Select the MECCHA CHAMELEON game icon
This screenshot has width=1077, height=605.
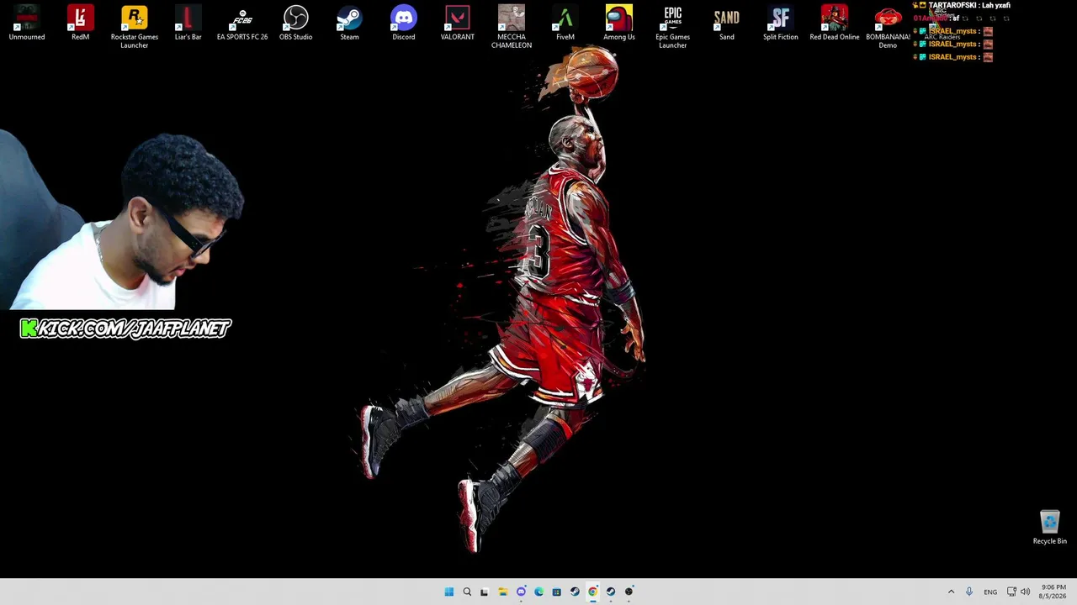[512, 27]
